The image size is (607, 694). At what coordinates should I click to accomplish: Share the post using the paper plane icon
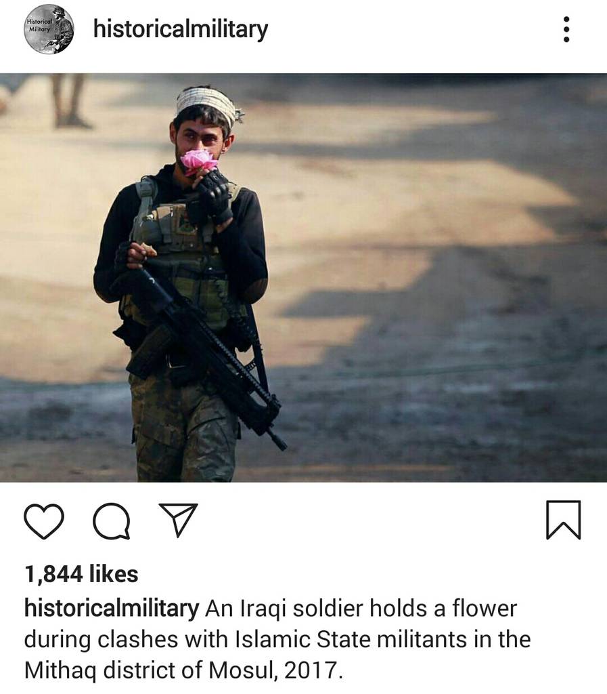(178, 520)
